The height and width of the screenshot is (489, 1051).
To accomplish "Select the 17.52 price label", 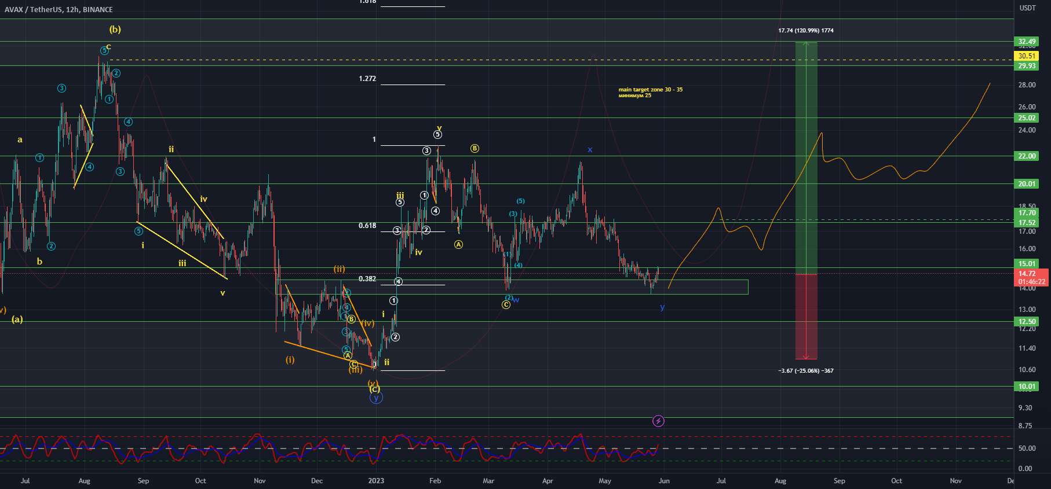I will coord(1027,223).
